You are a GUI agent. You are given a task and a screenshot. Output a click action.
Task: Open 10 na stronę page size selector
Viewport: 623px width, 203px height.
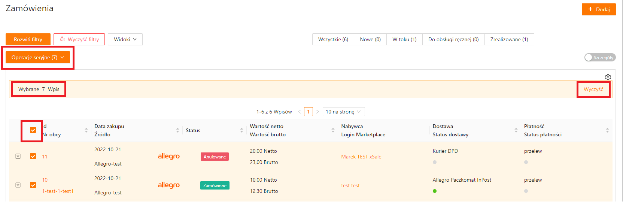pyautogui.click(x=343, y=112)
